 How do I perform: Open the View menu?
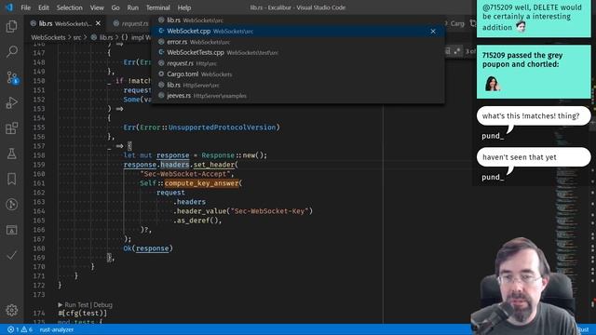[97, 7]
